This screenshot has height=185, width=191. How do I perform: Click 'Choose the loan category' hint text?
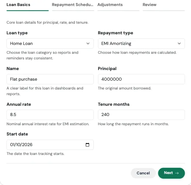43,55
